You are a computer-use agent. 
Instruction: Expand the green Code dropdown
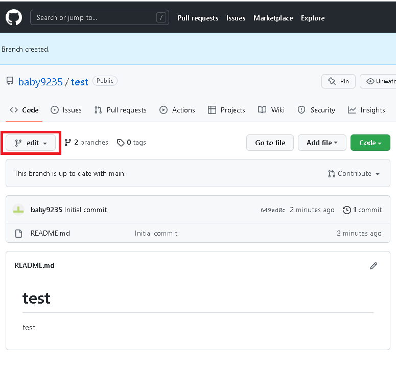click(x=370, y=143)
